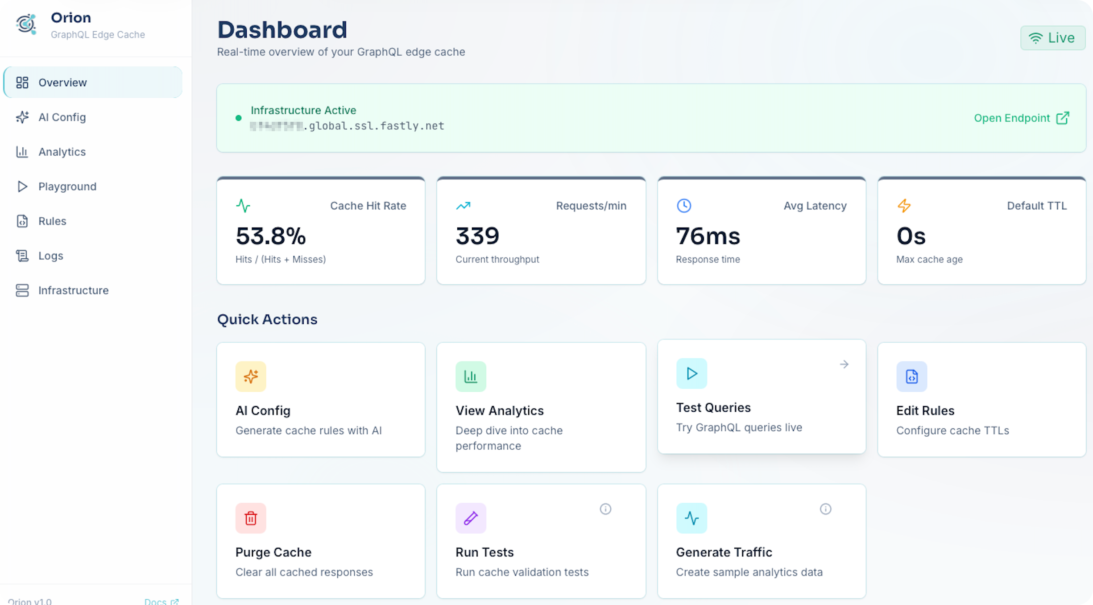Click the 53.8% cache hit rate value
Viewport: 1093px width, 605px height.
pyautogui.click(x=271, y=236)
